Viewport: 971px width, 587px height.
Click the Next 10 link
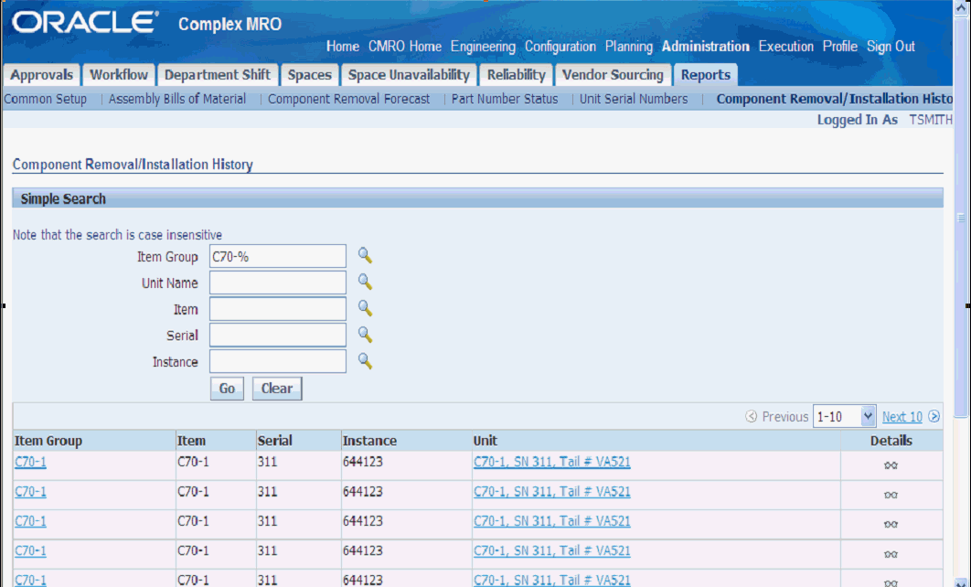coord(902,417)
